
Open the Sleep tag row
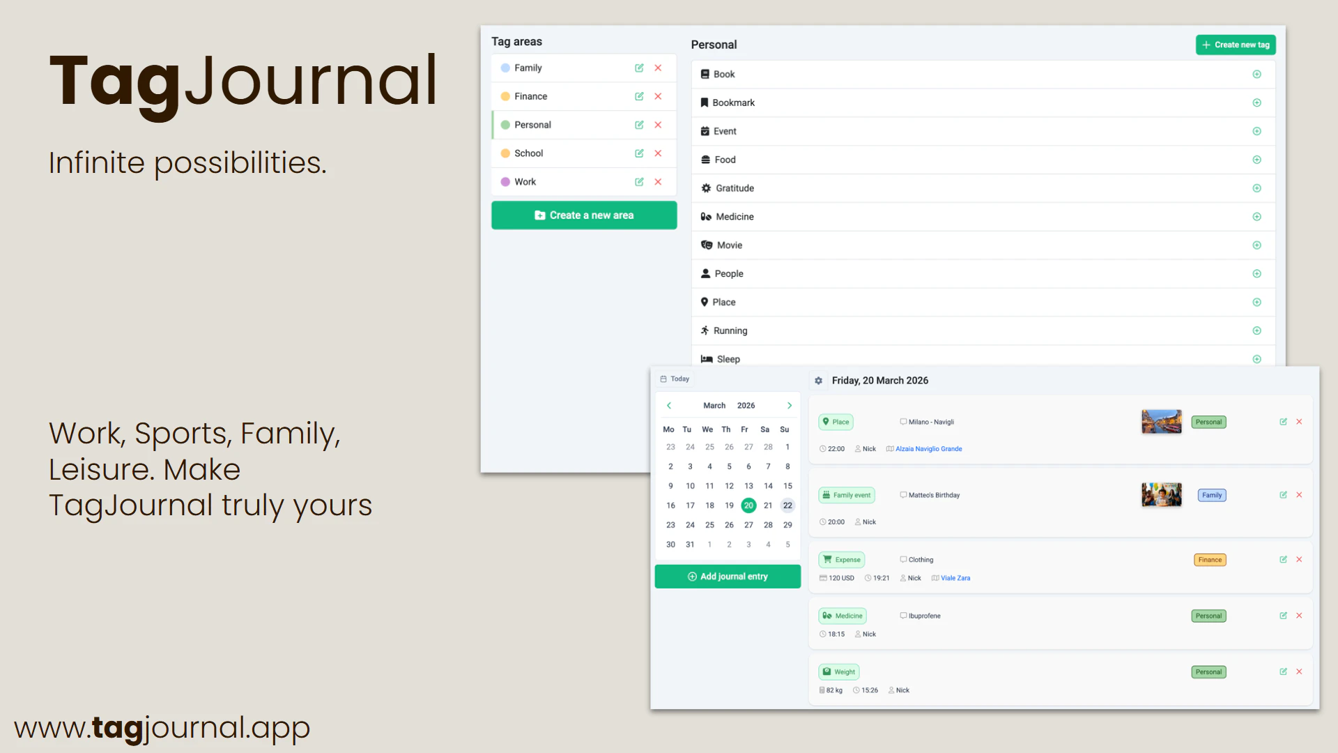(x=983, y=357)
